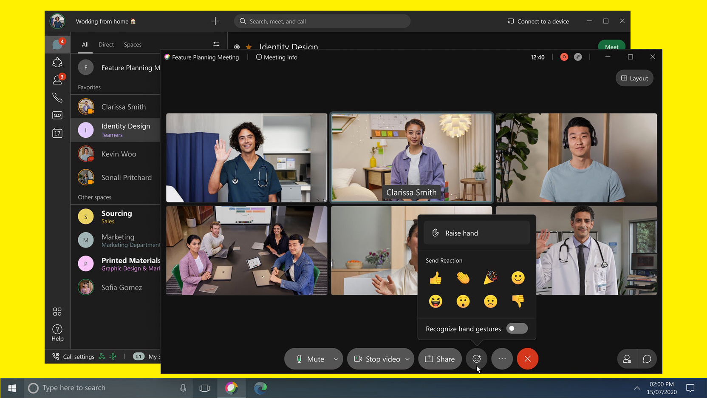Show the meeting participants panel
Image resolution: width=707 pixels, height=398 pixels.
point(627,358)
